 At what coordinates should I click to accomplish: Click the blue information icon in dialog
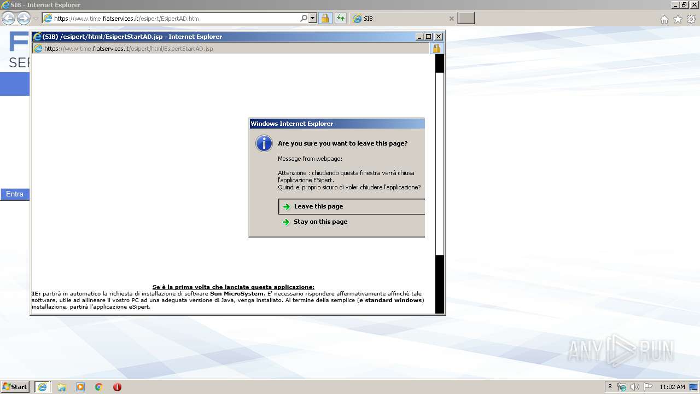point(264,143)
